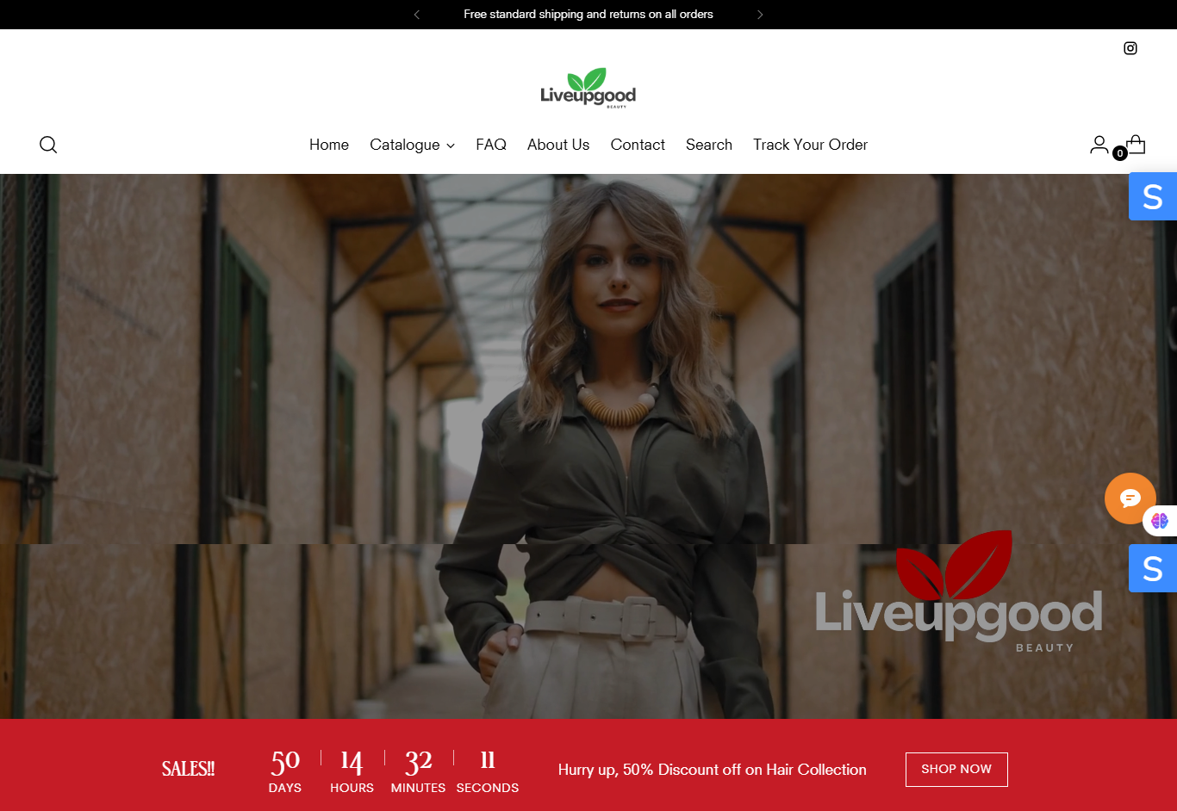Open the FAQ menu item
1177x811 pixels.
tap(491, 145)
